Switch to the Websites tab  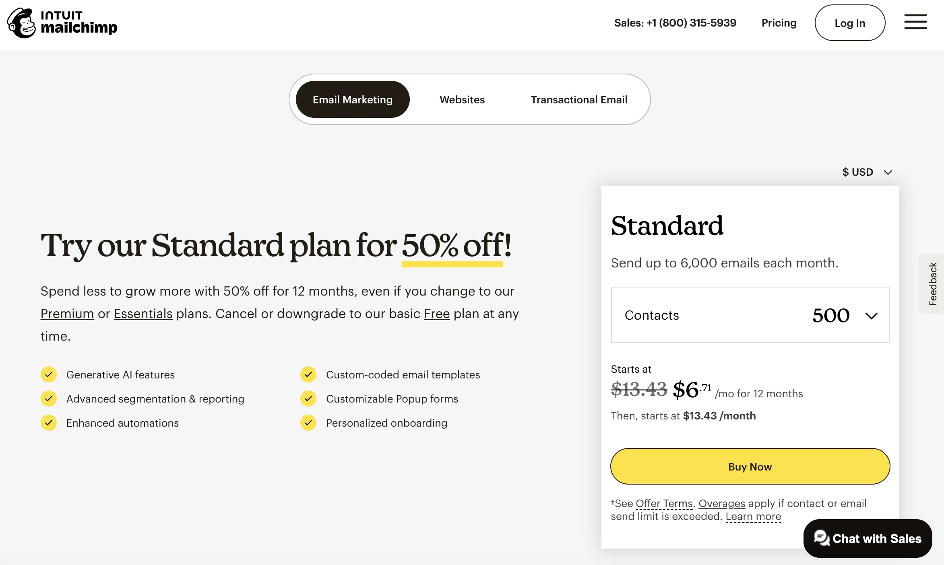pos(462,99)
